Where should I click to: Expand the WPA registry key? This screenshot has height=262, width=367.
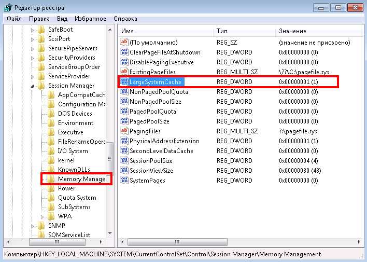coord(43,216)
